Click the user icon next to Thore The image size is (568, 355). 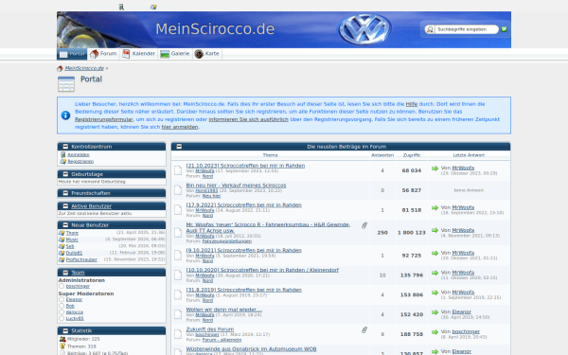(x=62, y=233)
